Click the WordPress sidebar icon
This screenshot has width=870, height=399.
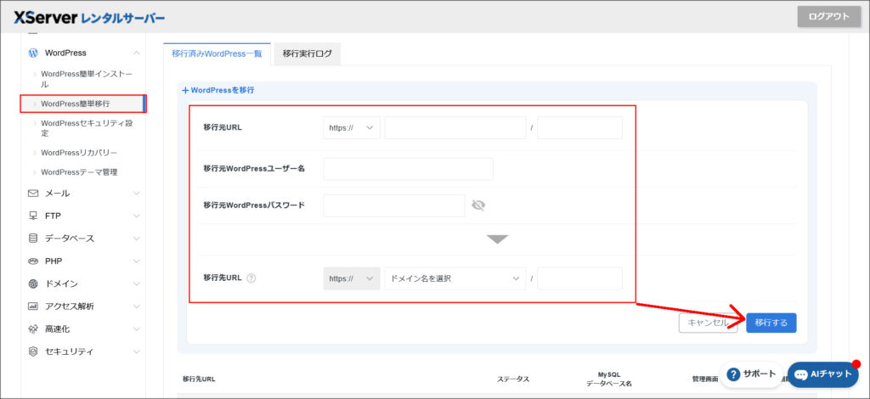click(33, 53)
